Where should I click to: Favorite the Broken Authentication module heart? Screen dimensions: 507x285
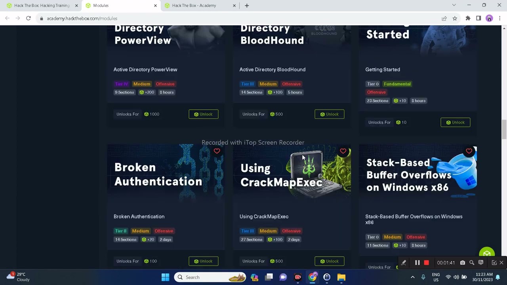[217, 151]
